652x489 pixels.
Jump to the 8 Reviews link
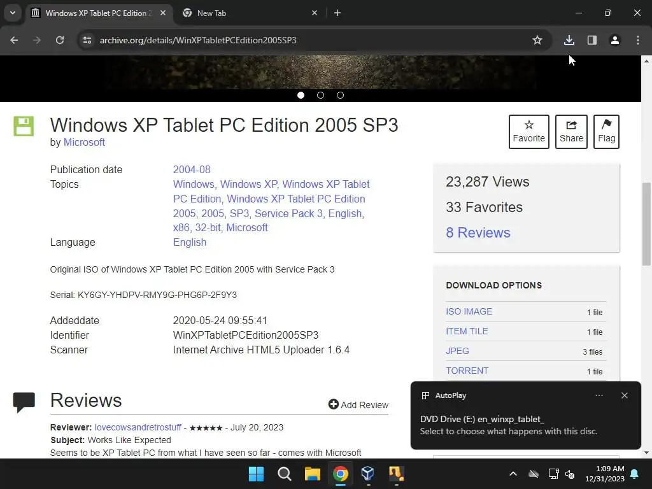(478, 232)
